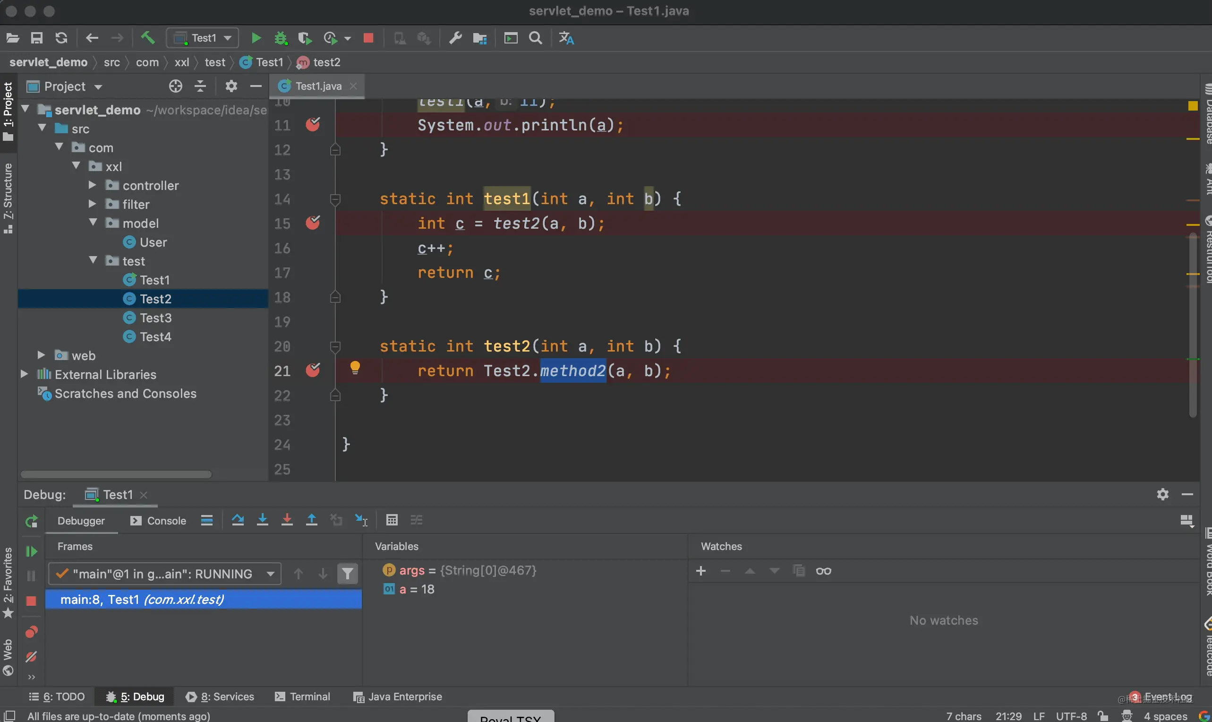Toggle the breakpoint on line 11

pos(313,125)
